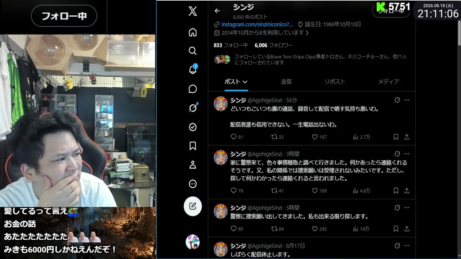461x259 pixels.
Task: Open share icon on the 56分 post
Action: point(407,137)
